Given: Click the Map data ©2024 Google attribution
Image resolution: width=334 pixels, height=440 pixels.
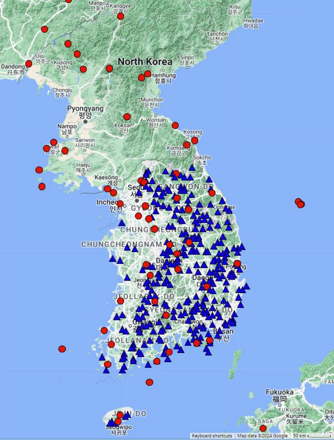Looking at the screenshot, I should 262,436.
